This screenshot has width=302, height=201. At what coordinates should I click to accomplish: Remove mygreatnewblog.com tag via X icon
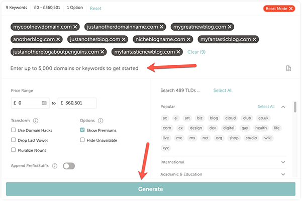[229, 27]
